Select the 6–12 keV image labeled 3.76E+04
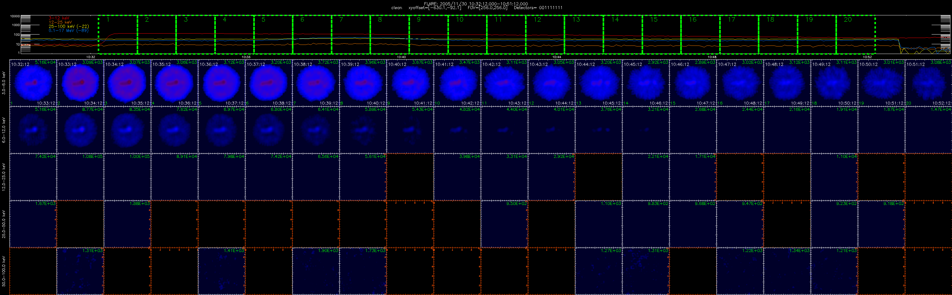Screen dimensions: 952x295 click(x=599, y=130)
